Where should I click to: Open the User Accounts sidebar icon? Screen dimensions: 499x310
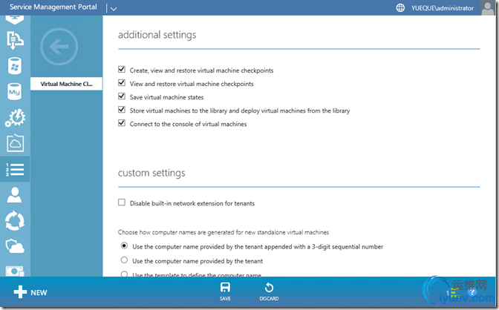[x=15, y=195]
